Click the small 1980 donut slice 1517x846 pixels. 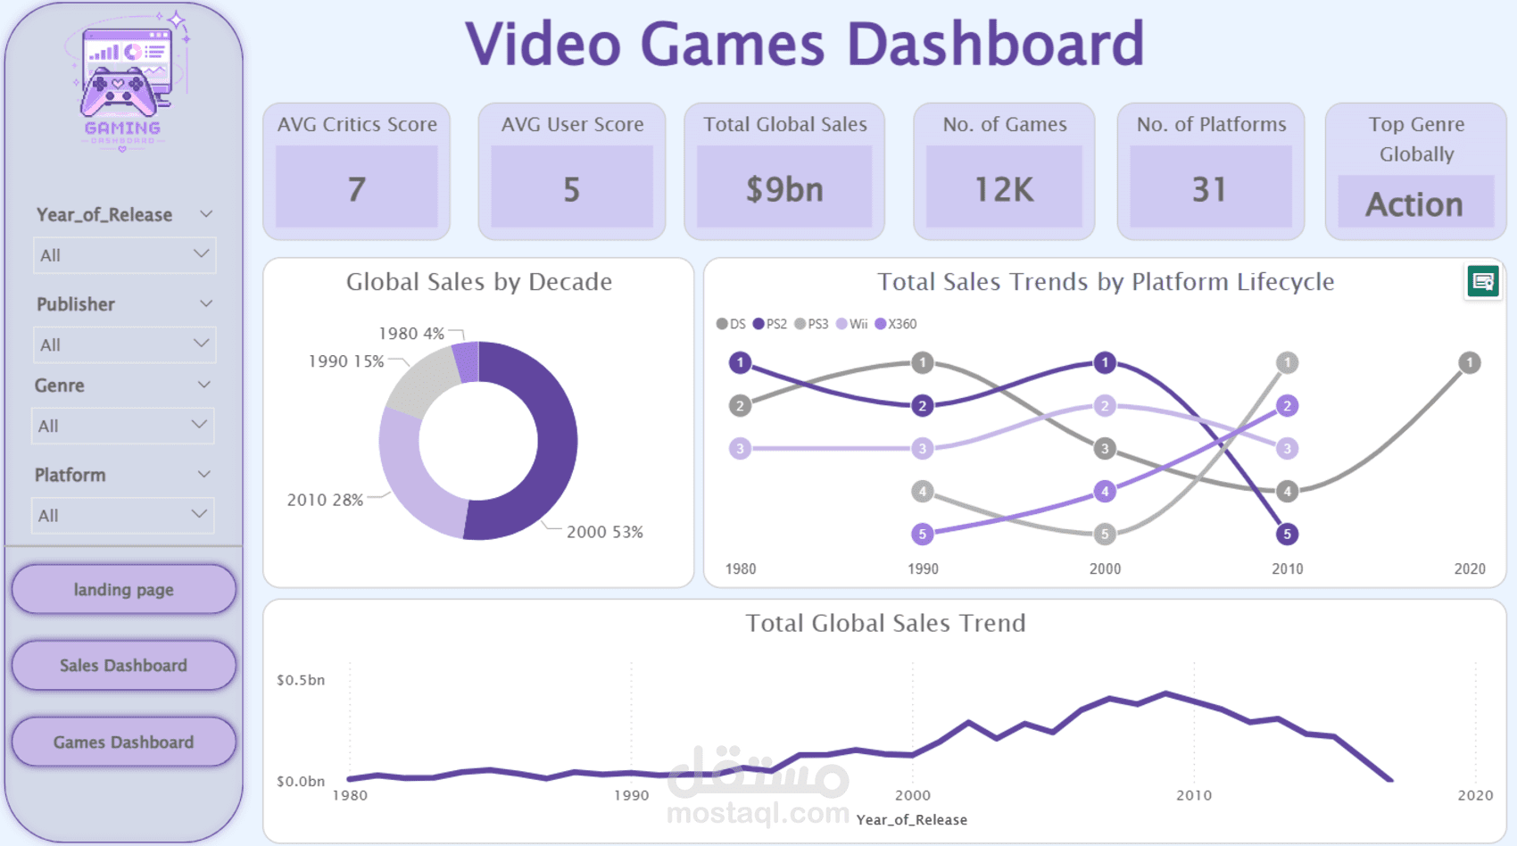click(468, 361)
